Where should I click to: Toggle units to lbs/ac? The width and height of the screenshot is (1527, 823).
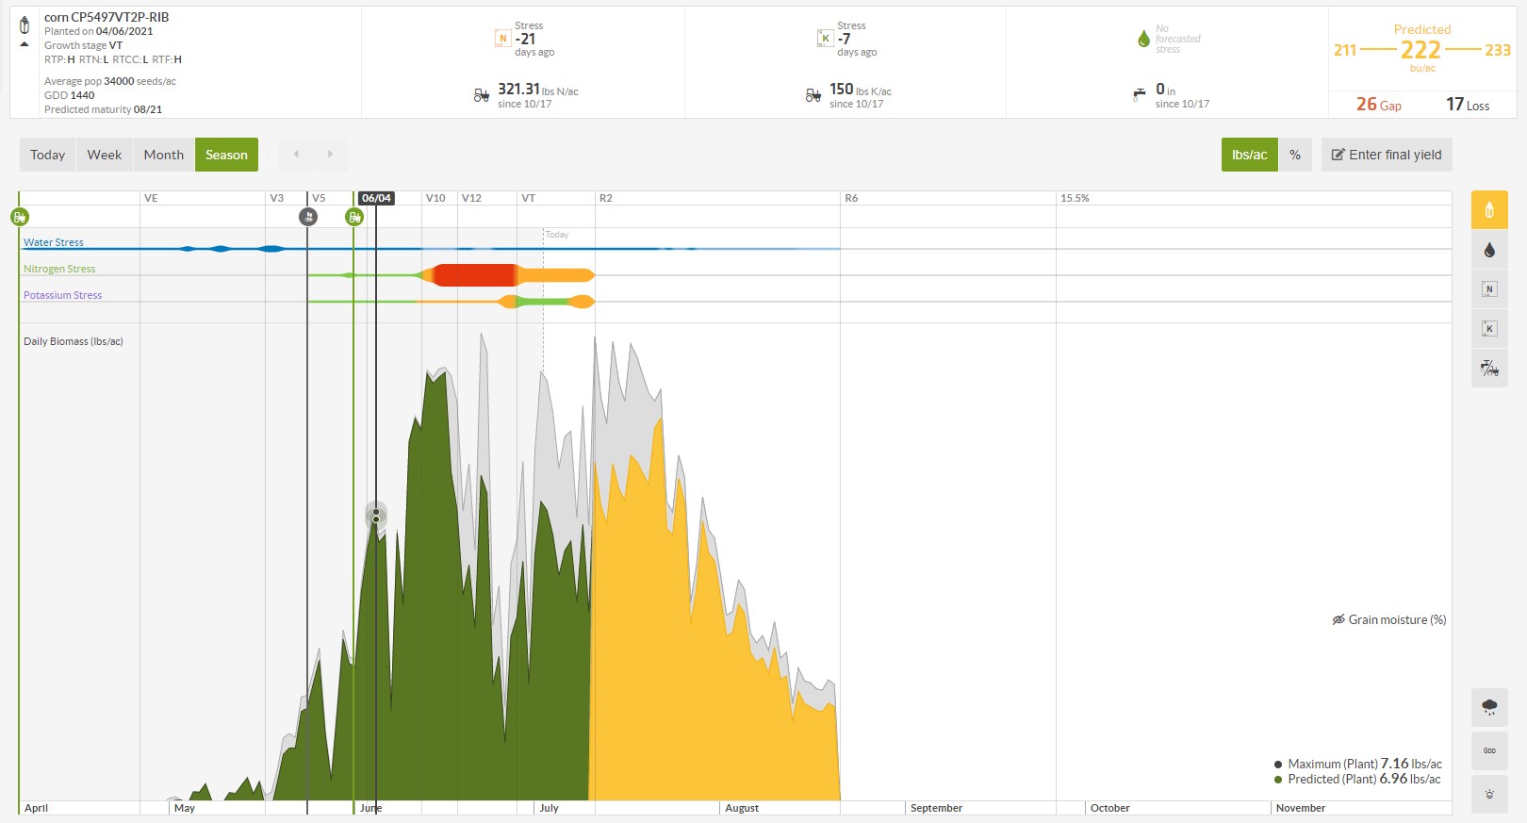1249,155
